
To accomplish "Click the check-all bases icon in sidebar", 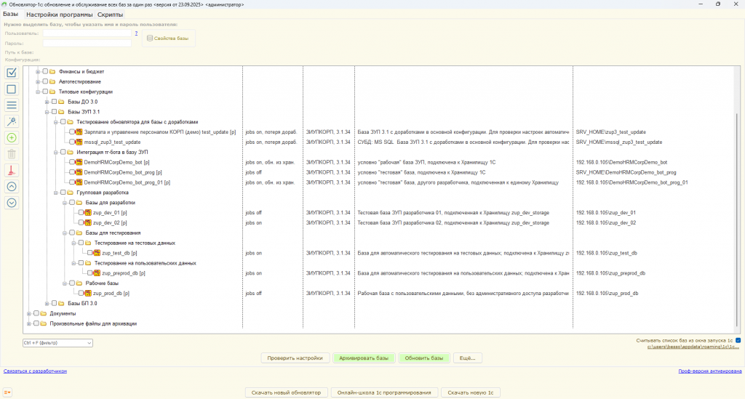I will [x=12, y=73].
